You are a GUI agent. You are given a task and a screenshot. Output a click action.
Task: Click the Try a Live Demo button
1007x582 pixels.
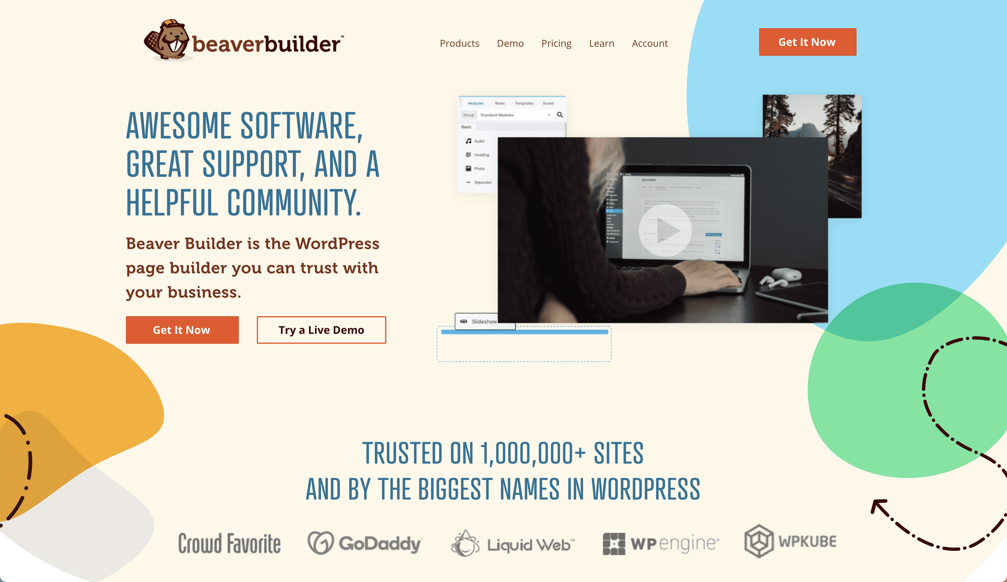coord(321,330)
